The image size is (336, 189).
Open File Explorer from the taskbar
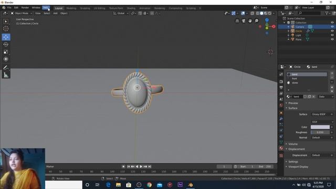118,185
